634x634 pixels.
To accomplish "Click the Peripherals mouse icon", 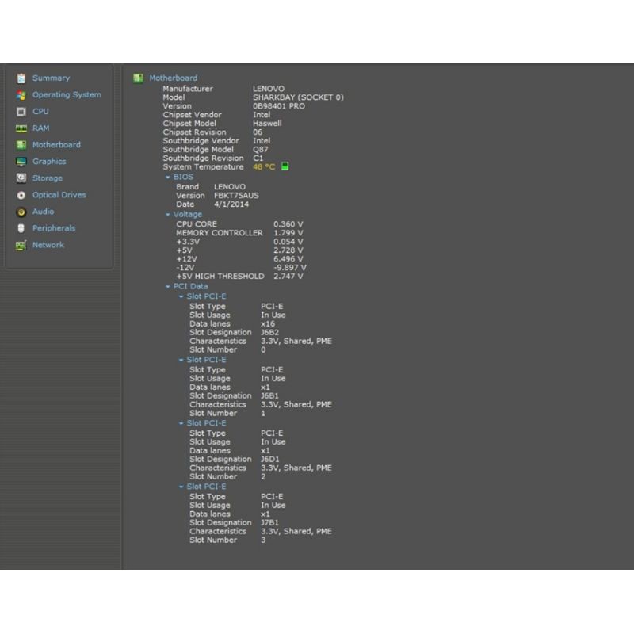I will [x=21, y=228].
